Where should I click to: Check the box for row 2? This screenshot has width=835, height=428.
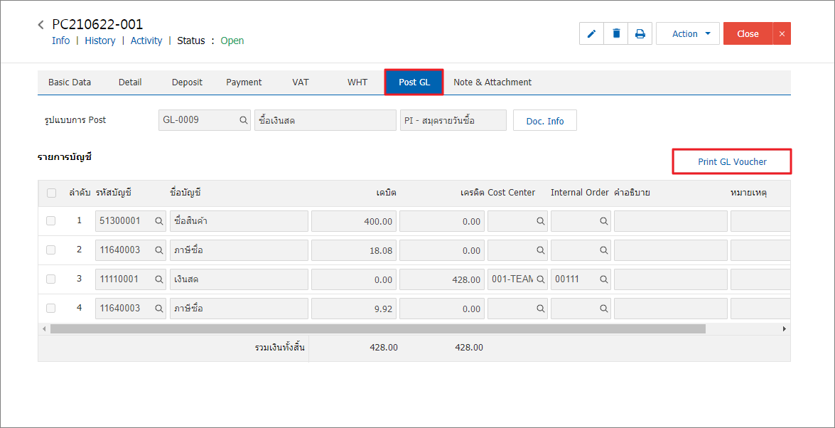(50, 250)
